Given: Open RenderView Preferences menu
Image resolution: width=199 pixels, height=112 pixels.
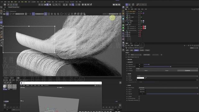Looking at the screenshot, I should coord(13,11).
